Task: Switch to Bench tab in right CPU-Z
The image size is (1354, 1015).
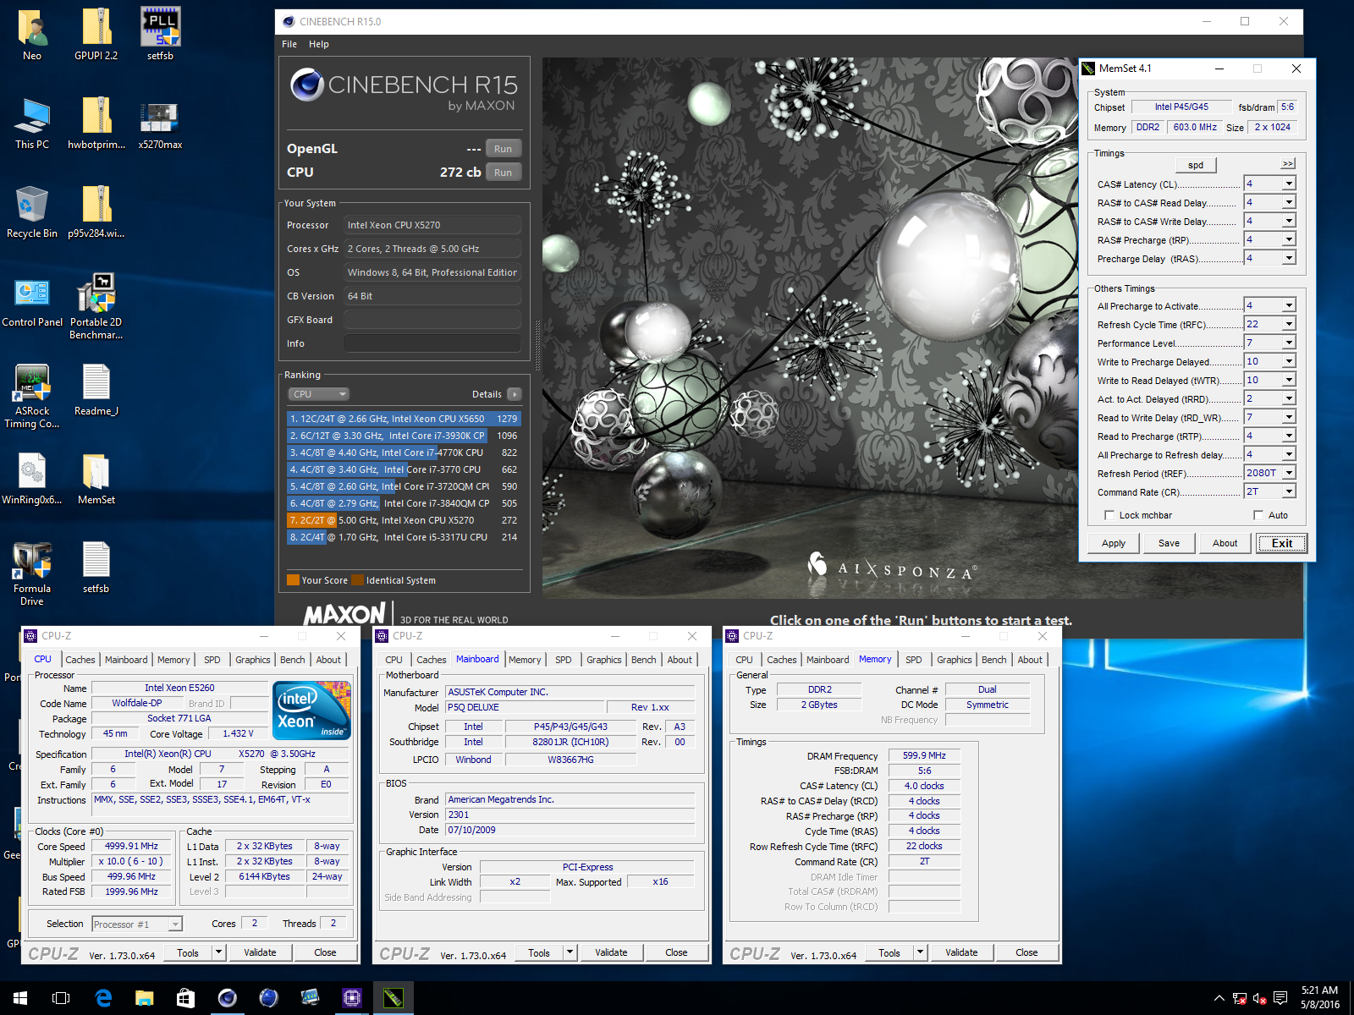Action: [994, 660]
